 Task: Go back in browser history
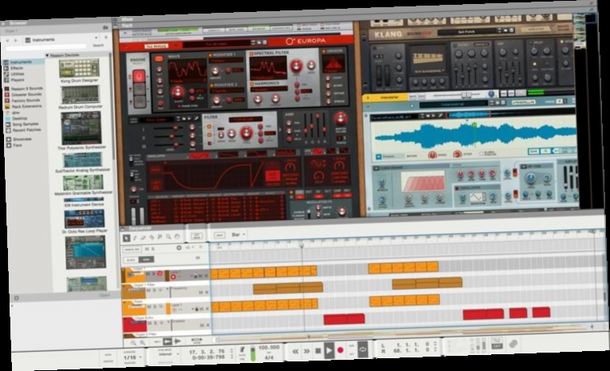click(7, 41)
